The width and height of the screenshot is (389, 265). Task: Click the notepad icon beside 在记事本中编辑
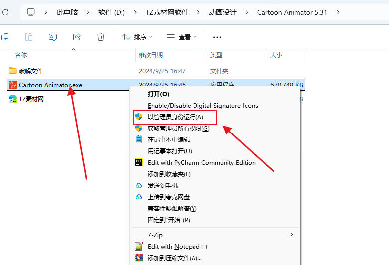point(139,139)
